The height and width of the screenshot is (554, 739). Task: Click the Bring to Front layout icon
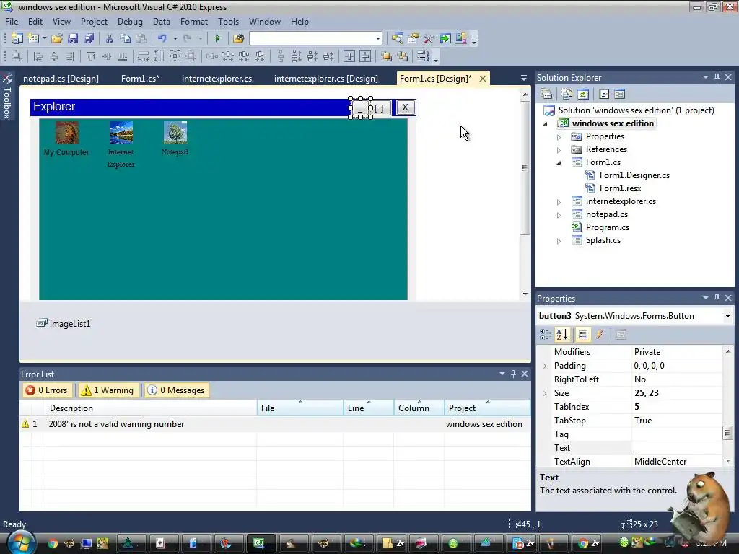coord(386,56)
